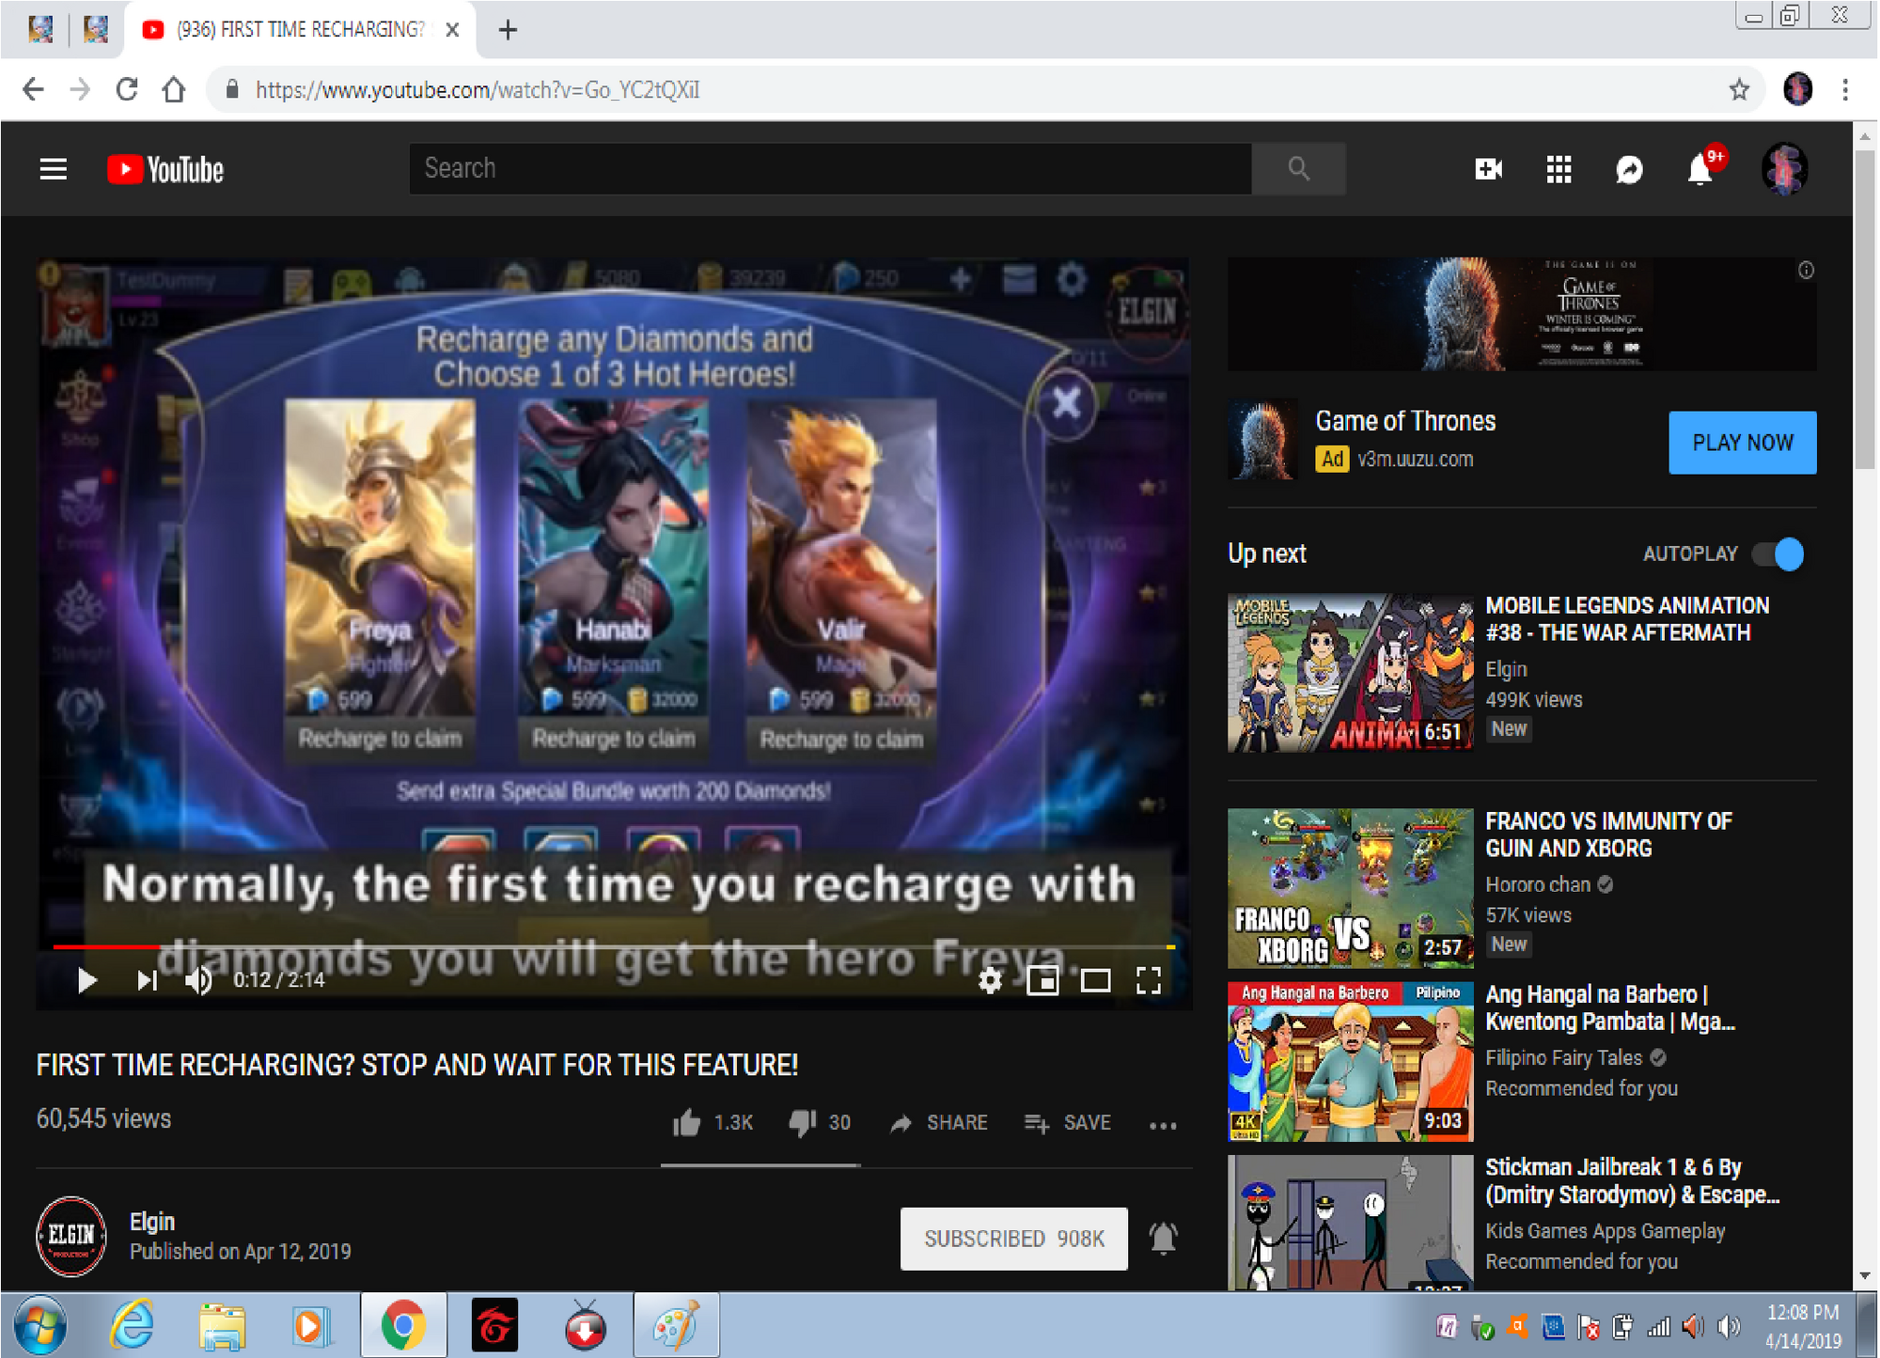The width and height of the screenshot is (1880, 1358).
Task: Open the Game of Thrones banner ad
Action: pyautogui.click(x=1521, y=314)
